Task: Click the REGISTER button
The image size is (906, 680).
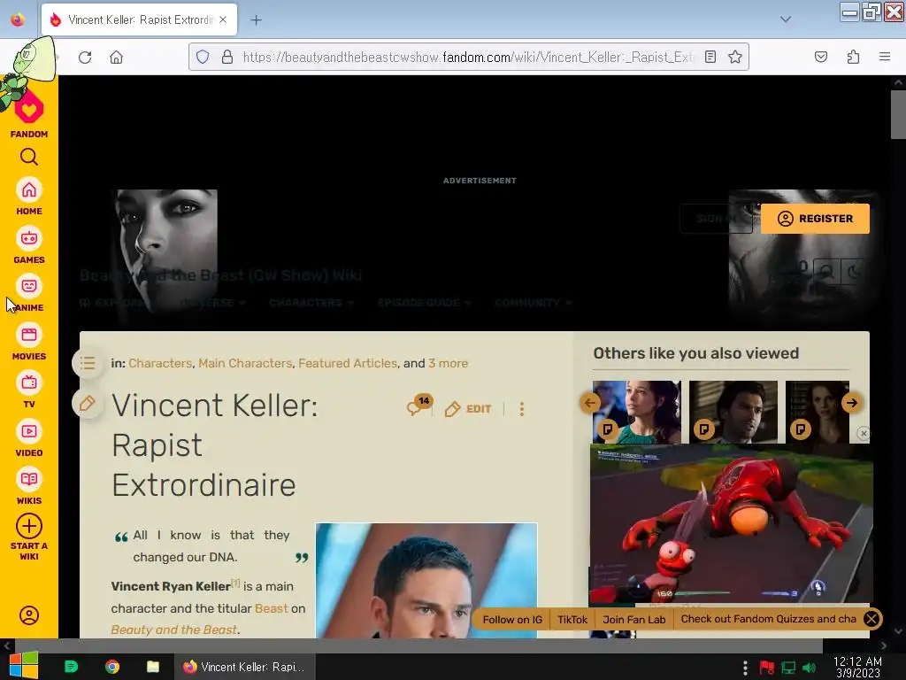Action: click(815, 219)
